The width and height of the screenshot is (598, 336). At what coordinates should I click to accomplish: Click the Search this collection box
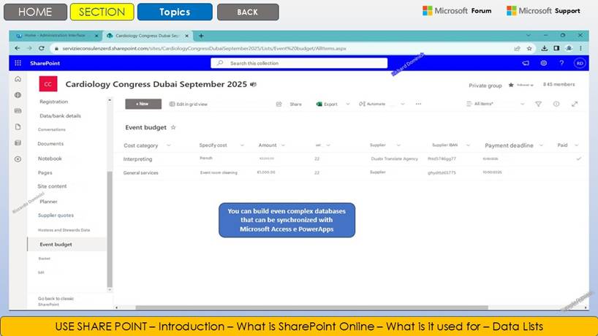(299, 64)
